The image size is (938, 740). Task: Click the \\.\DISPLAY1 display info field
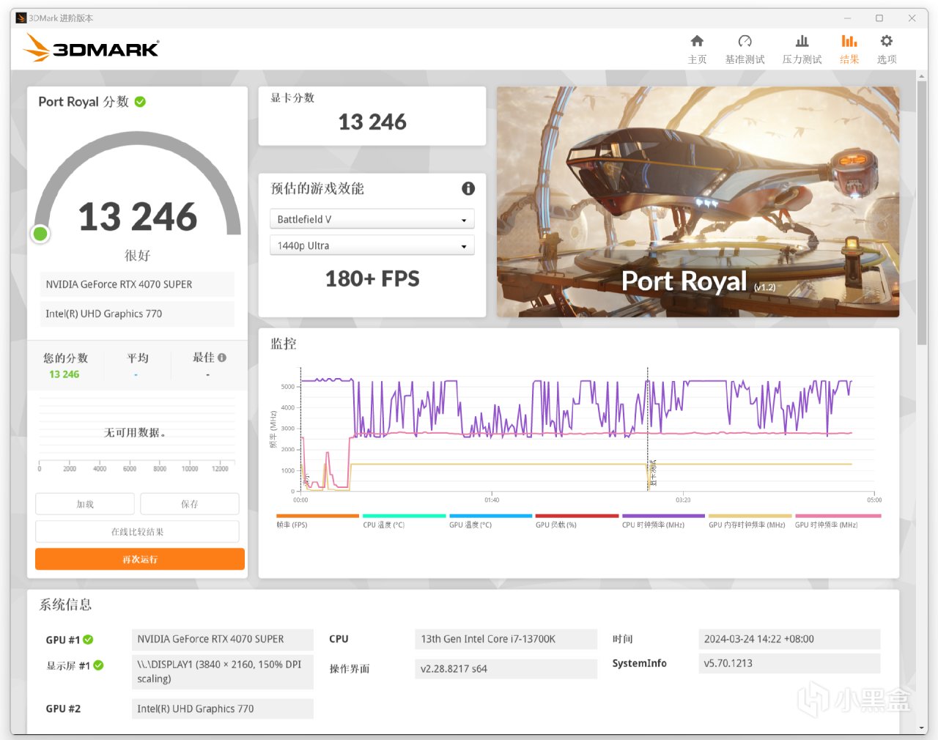pyautogui.click(x=223, y=672)
